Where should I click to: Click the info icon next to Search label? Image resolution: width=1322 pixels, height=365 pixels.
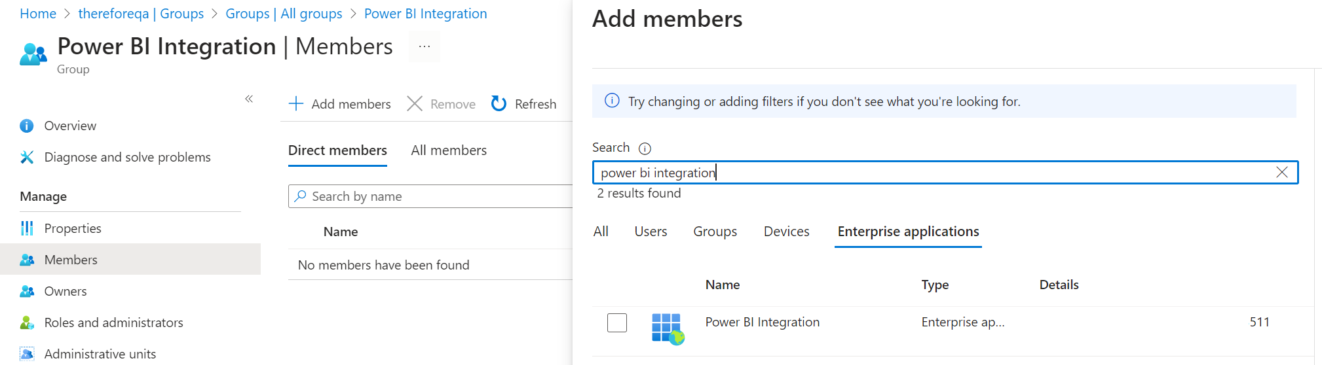[645, 148]
